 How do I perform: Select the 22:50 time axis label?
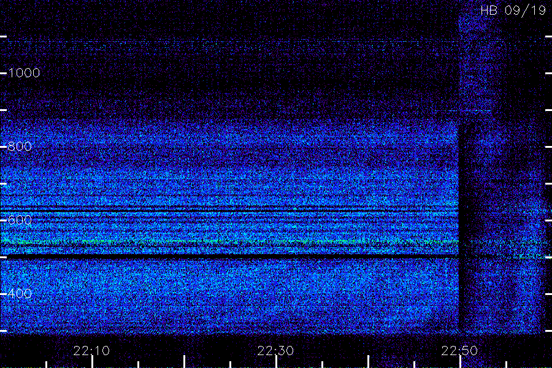pyautogui.click(x=459, y=350)
